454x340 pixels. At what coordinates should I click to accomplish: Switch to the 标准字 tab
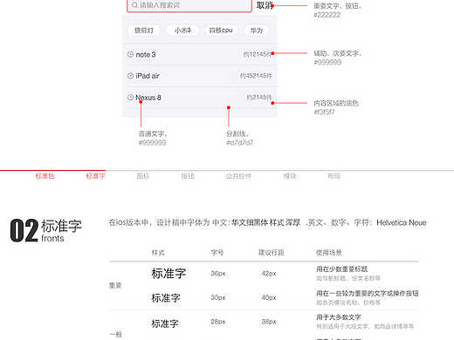click(95, 176)
